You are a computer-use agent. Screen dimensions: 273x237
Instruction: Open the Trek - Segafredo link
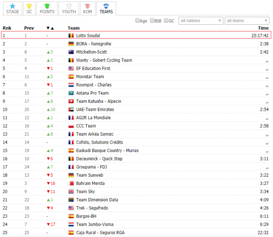pos(92,208)
